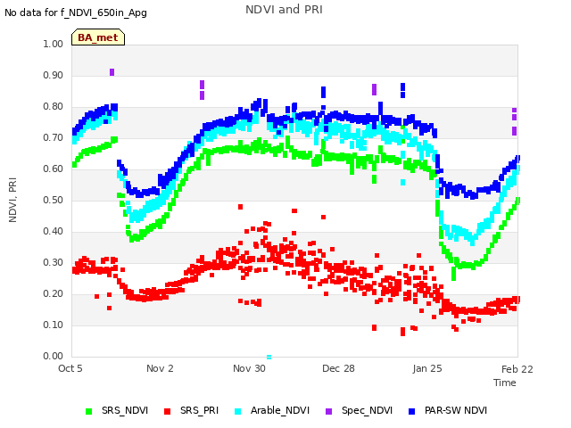Click the 0.40 y-axis tick label

coord(54,232)
